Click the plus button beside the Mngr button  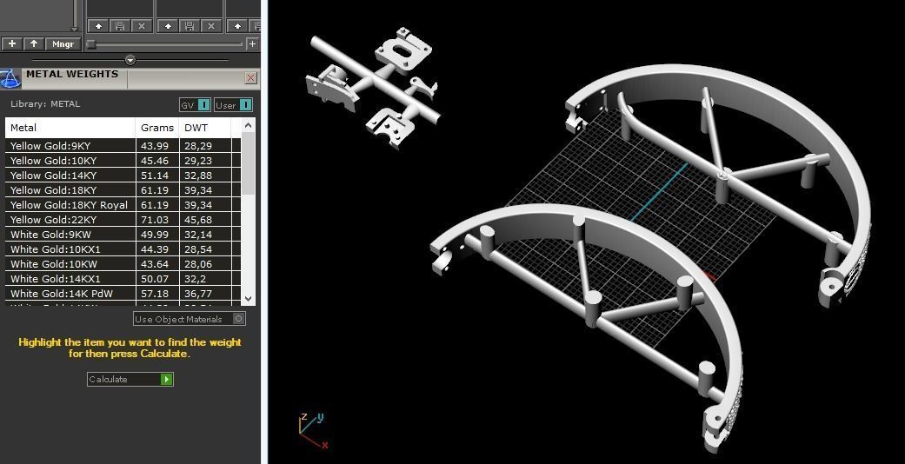(x=11, y=43)
